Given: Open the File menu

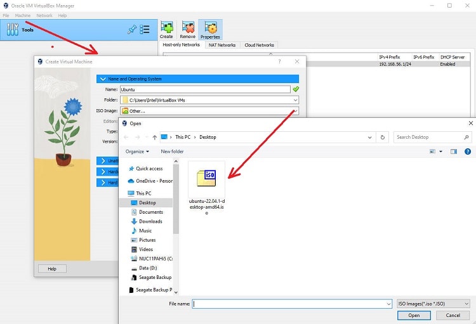Looking at the screenshot, I should coord(6,15).
